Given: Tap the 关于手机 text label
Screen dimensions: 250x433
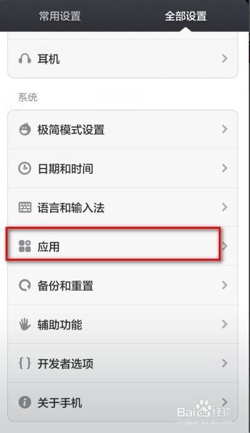Looking at the screenshot, I should (60, 403).
